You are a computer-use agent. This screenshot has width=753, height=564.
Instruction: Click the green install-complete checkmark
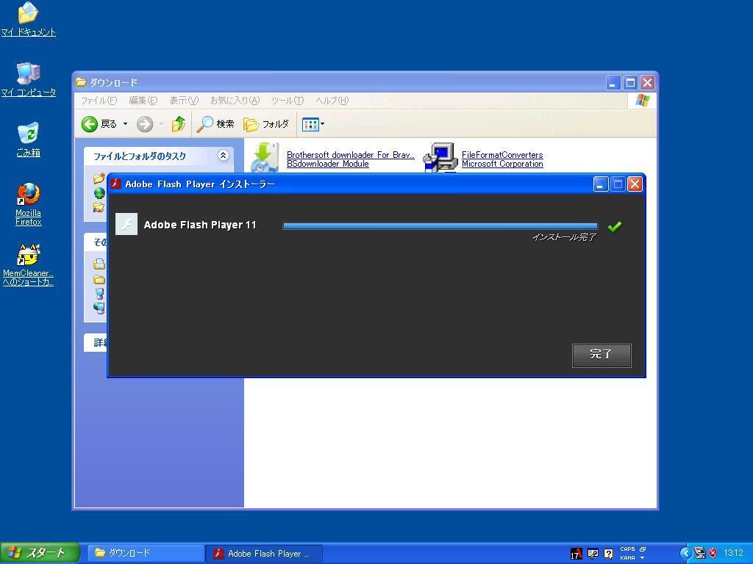(x=615, y=226)
